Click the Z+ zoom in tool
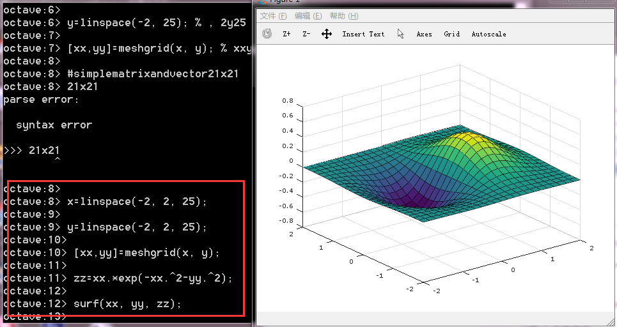Screen dimensions: 617x327 (x=286, y=34)
